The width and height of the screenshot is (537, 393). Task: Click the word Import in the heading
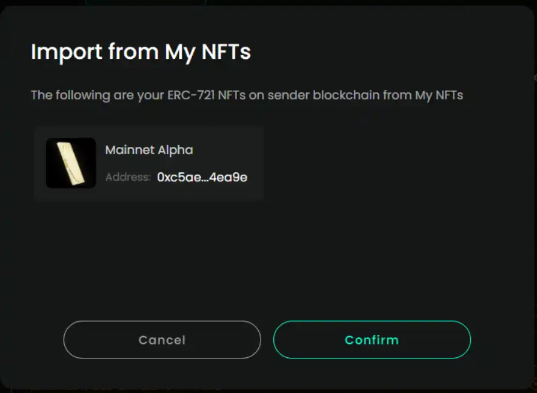click(67, 52)
